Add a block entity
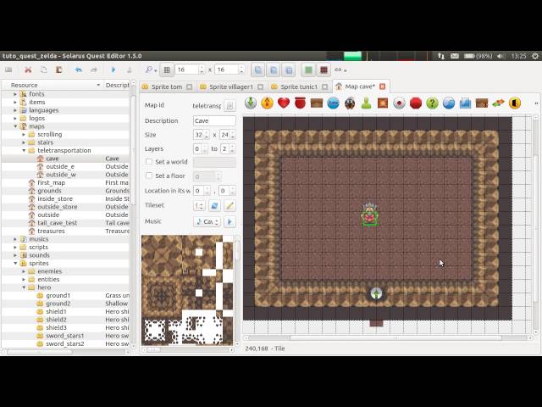542x407 pixels. click(x=383, y=103)
